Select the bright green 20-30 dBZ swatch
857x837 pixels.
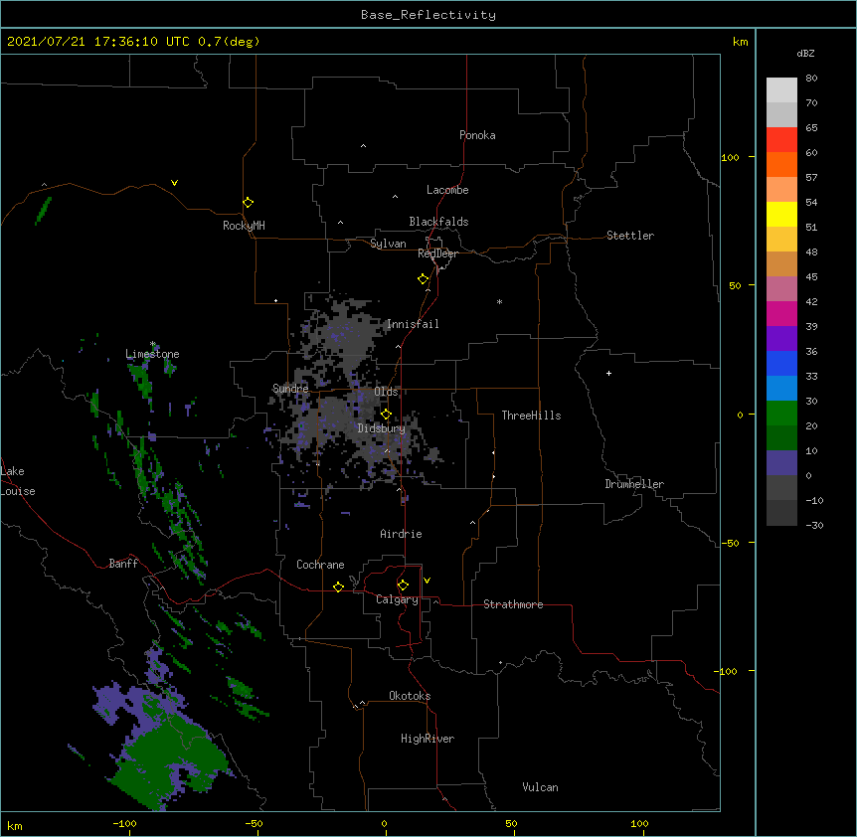coord(781,414)
